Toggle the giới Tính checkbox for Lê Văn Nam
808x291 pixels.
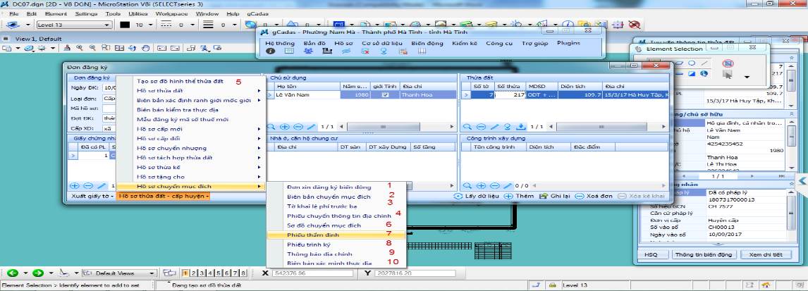[385, 94]
